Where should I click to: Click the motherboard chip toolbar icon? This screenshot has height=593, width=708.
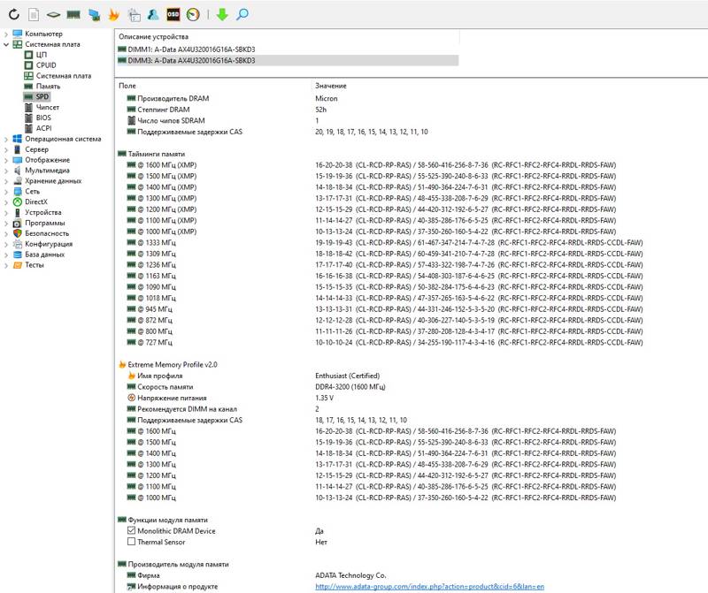[x=53, y=15]
